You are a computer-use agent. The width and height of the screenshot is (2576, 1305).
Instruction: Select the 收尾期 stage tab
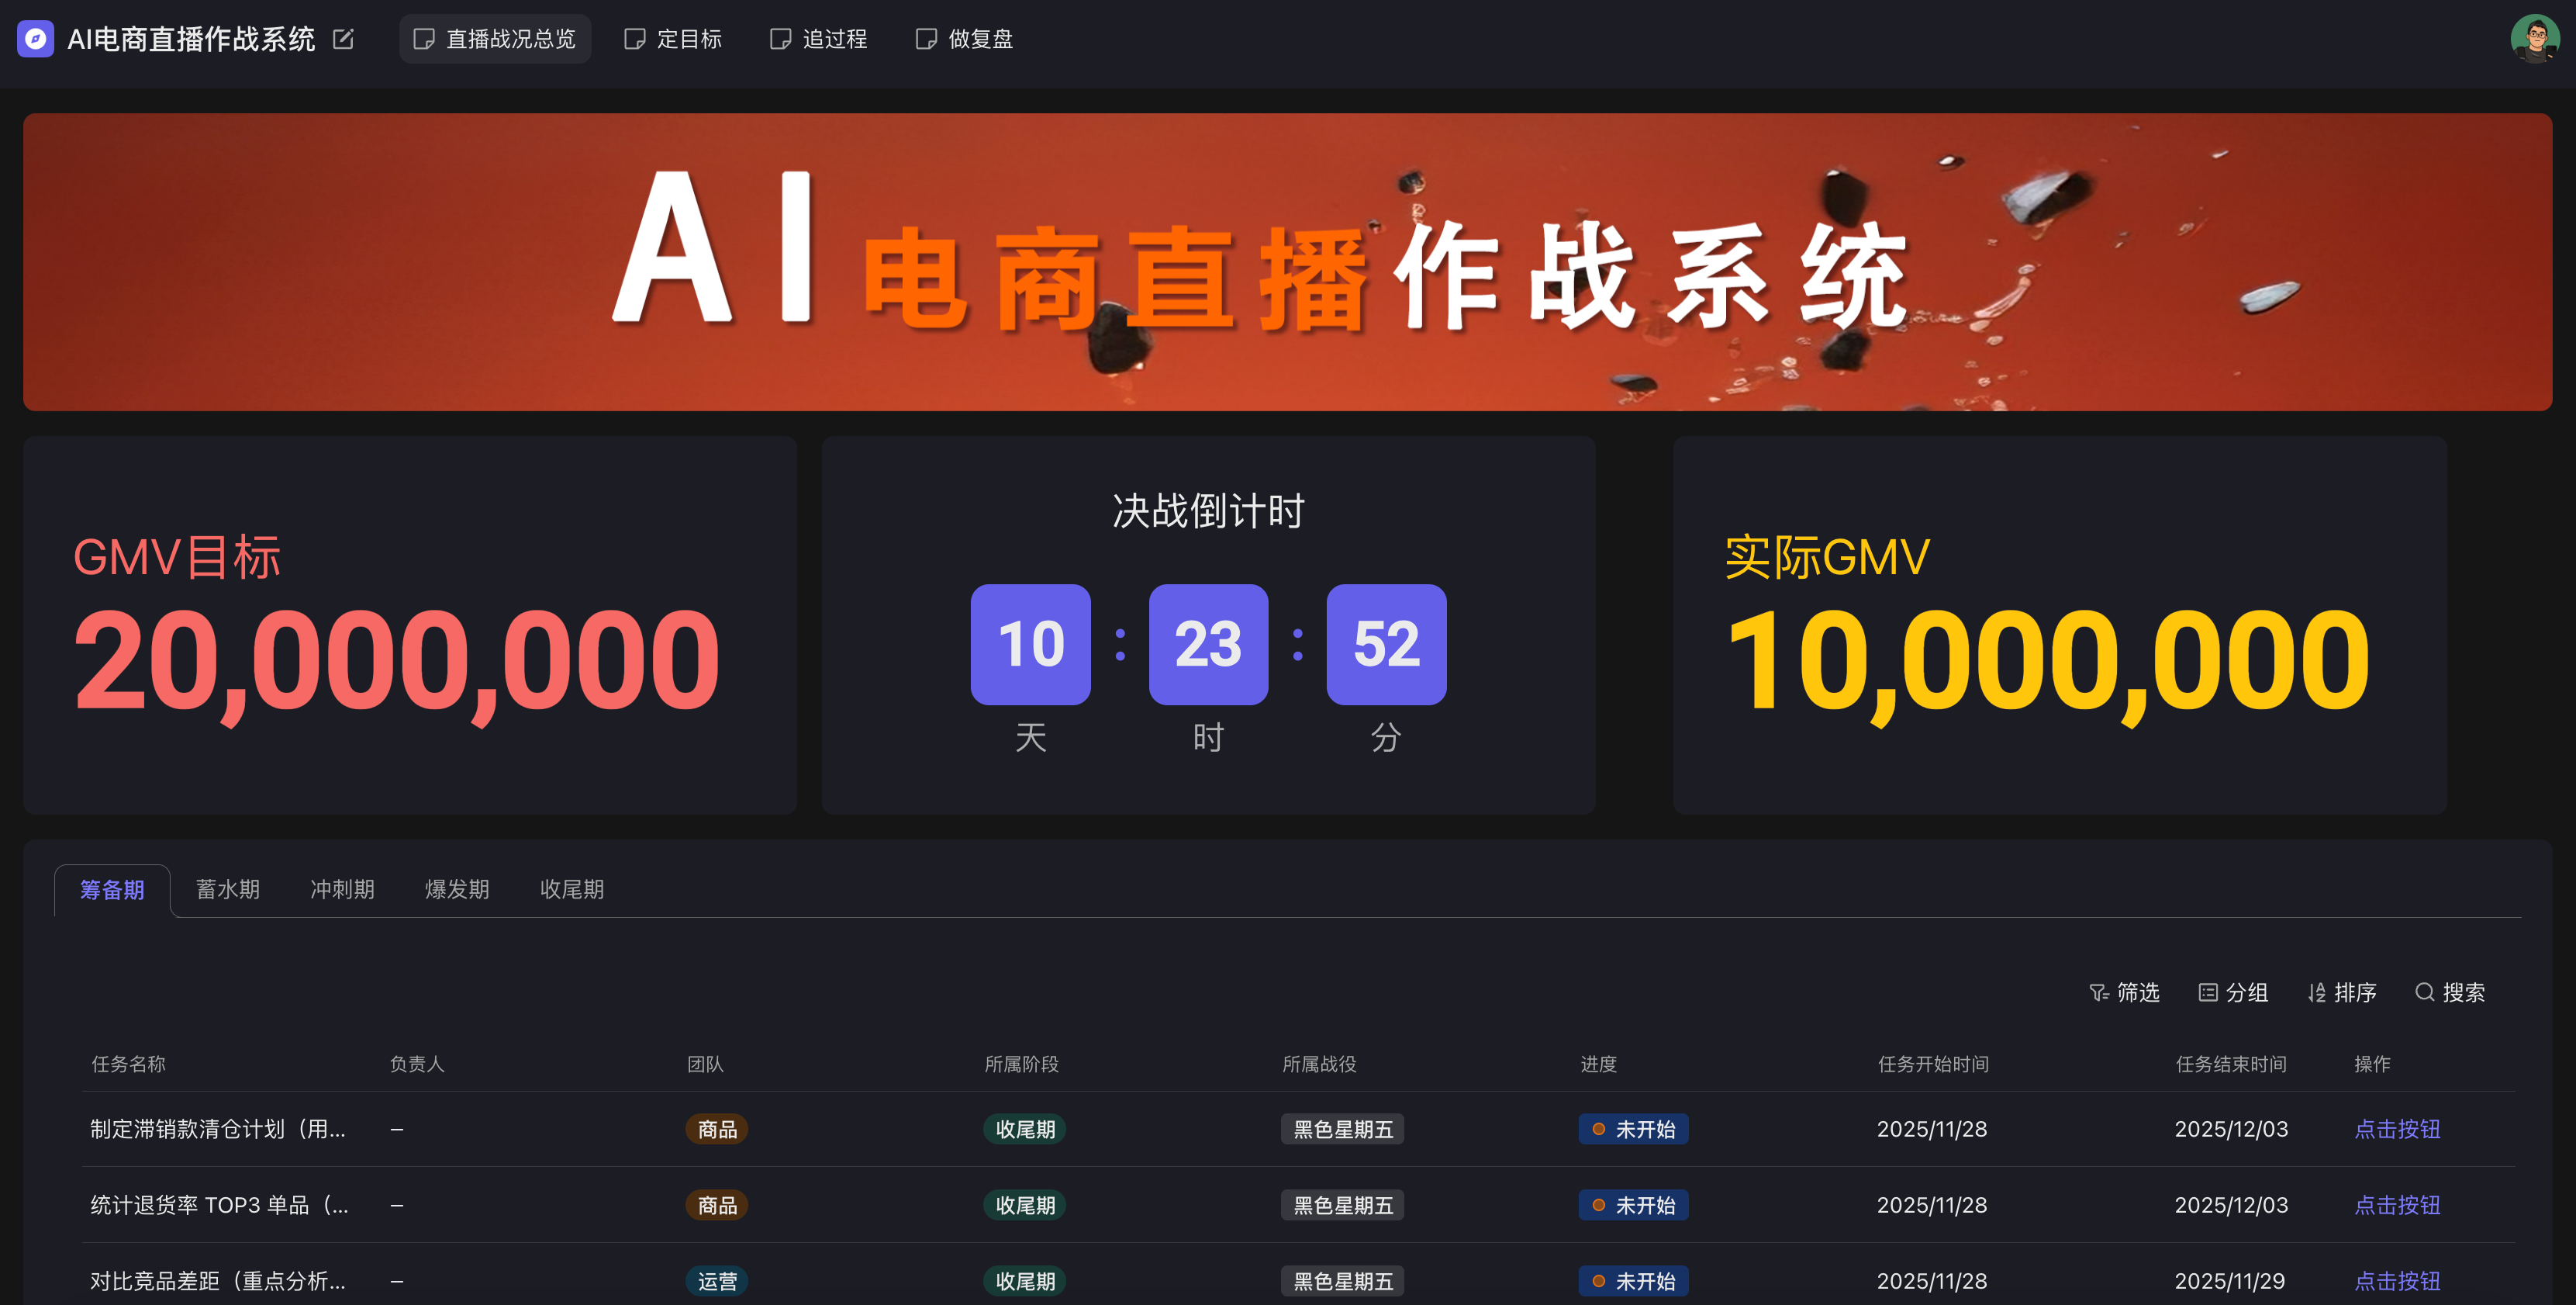pyautogui.click(x=572, y=888)
